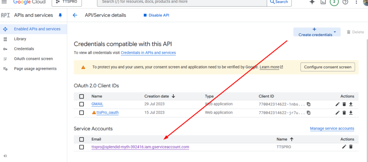The image size is (368, 162).
Task: Collapse the sidebar with the chevron
Action: [x=5, y=156]
